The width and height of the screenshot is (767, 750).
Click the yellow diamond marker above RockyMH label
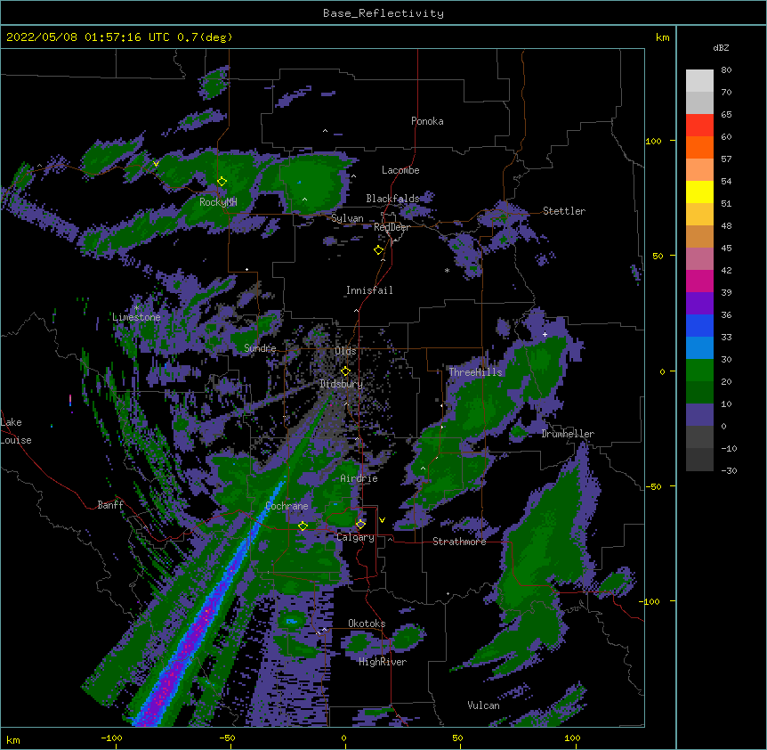(x=222, y=181)
